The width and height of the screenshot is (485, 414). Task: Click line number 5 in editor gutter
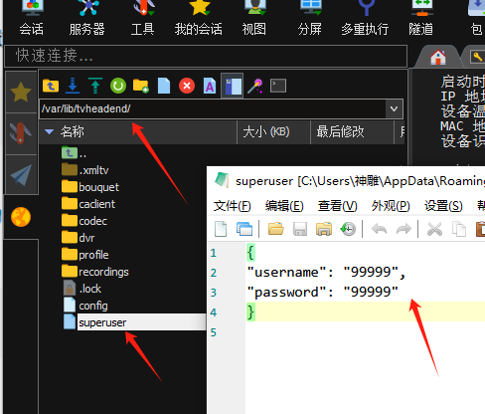tap(214, 332)
